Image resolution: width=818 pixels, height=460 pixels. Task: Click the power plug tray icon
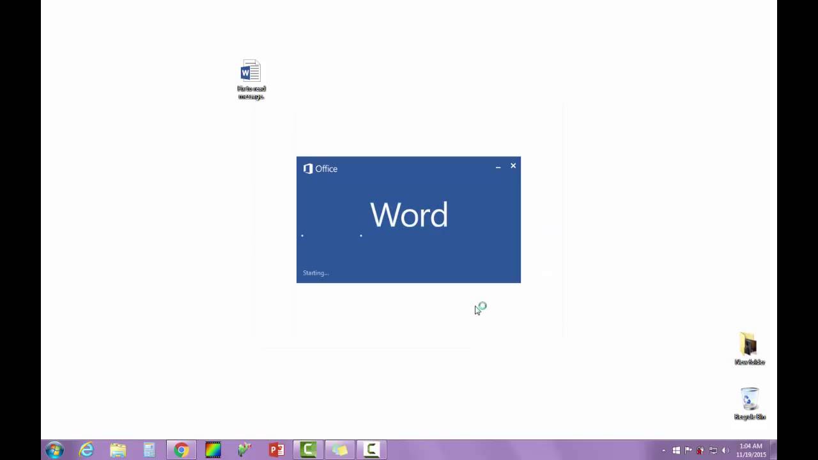(701, 451)
